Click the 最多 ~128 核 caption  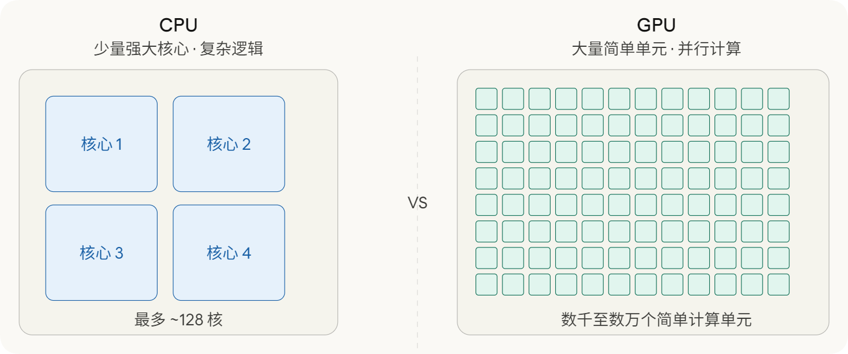click(x=179, y=319)
